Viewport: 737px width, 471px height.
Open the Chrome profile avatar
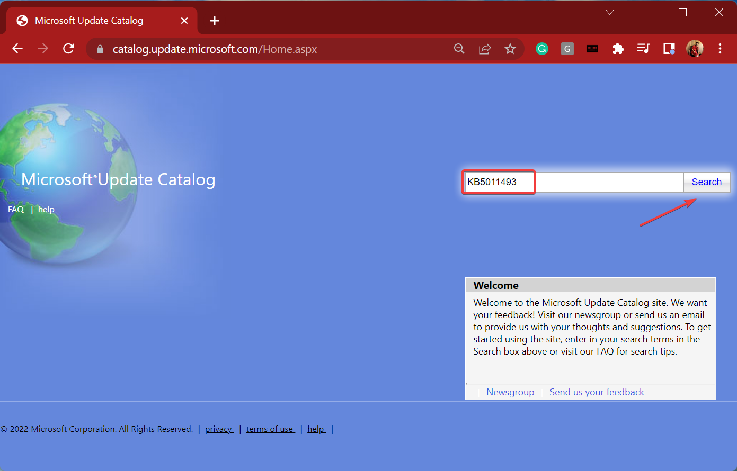(x=695, y=49)
